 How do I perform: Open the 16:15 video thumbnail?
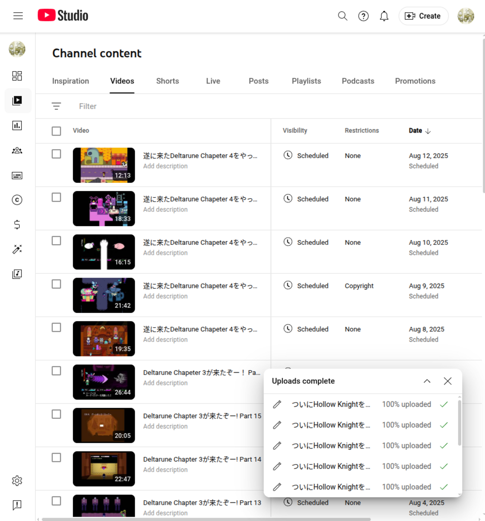(104, 252)
